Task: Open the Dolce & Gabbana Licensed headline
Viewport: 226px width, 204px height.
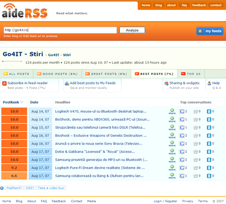Action: point(95,152)
